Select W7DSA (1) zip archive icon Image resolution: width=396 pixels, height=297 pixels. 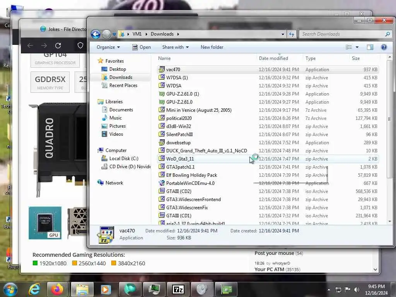tap(162, 77)
